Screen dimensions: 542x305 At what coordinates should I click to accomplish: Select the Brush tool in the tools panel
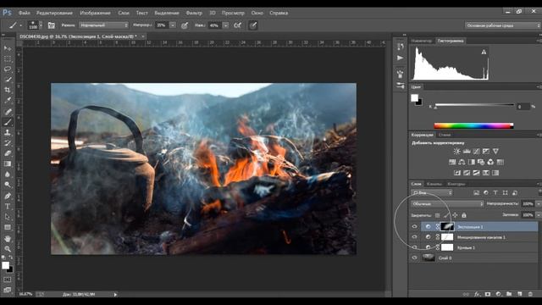pyautogui.click(x=8, y=122)
